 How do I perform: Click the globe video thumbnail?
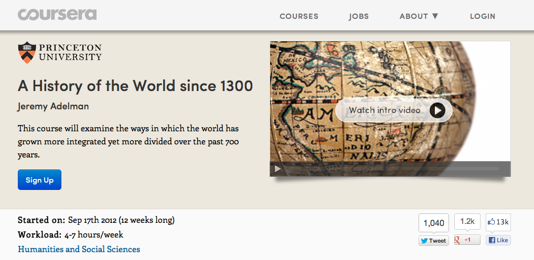[390, 109]
